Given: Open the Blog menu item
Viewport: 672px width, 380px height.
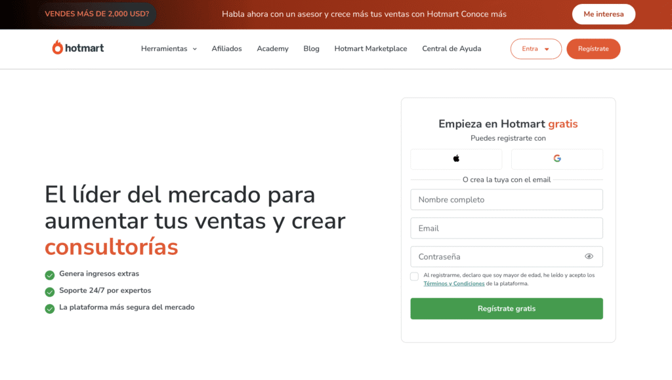Looking at the screenshot, I should pyautogui.click(x=311, y=48).
